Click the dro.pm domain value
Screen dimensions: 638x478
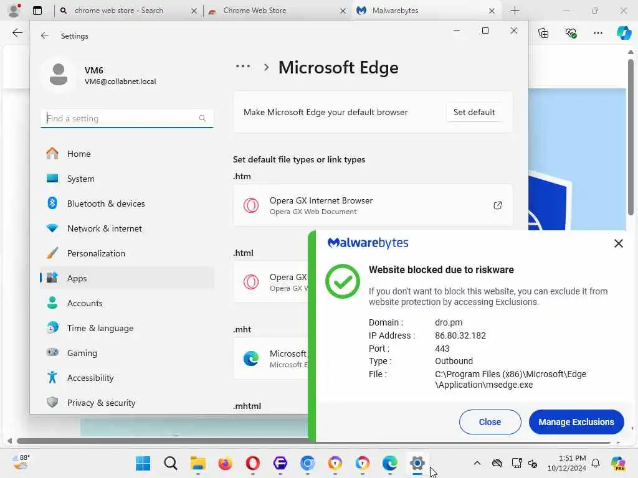[449, 322]
